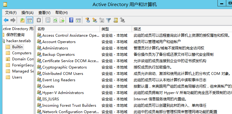The image size is (232, 114).
Task: Select the Hyper-V Administrators group
Action: click(x=63, y=93)
